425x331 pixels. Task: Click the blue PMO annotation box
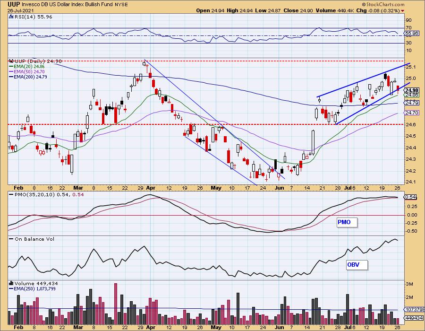pyautogui.click(x=347, y=222)
